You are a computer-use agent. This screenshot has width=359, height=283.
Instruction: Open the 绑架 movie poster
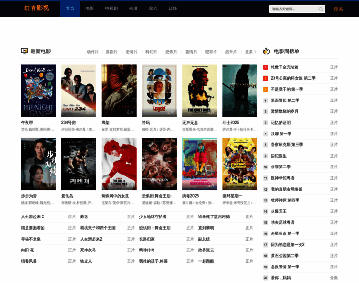tap(119, 91)
